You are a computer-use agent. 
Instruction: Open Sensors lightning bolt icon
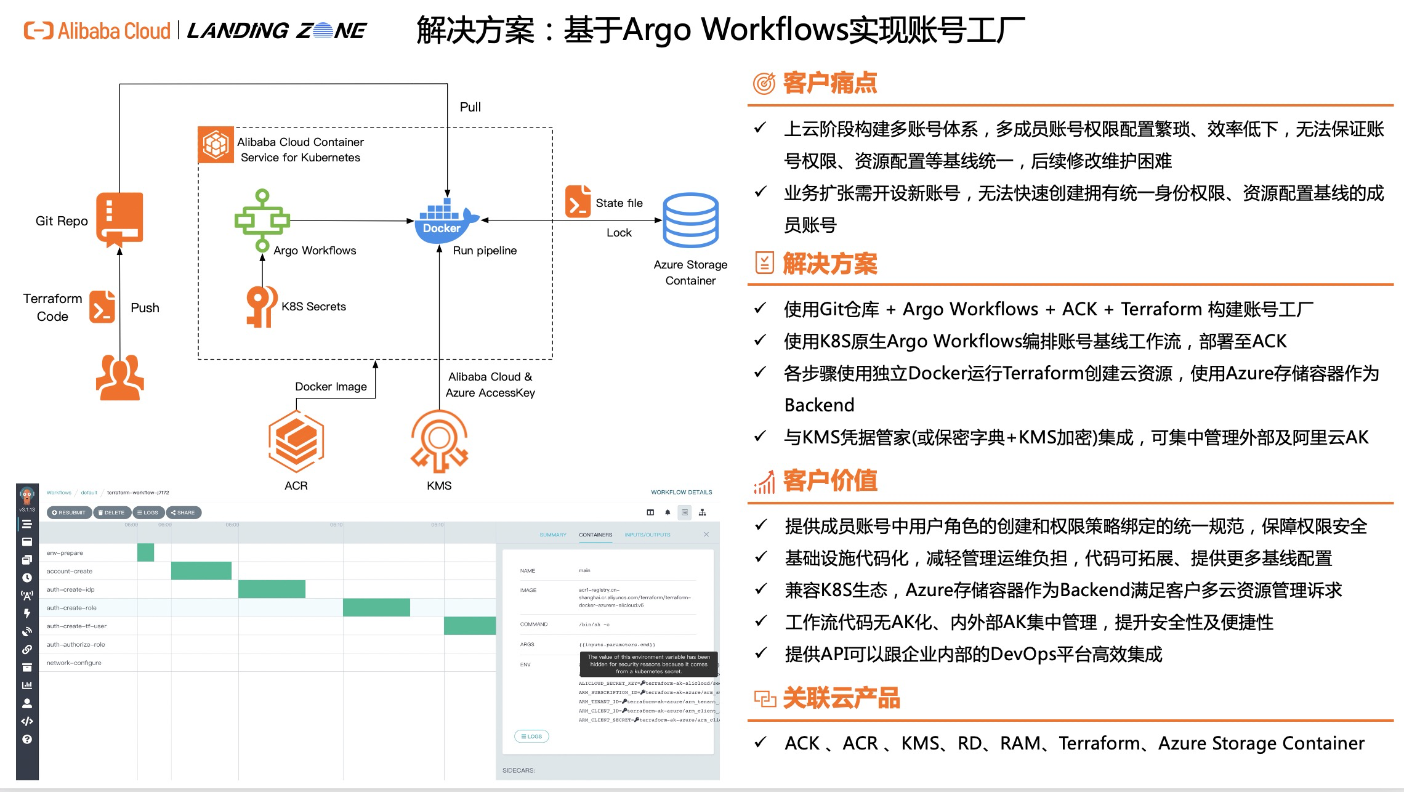click(x=27, y=613)
